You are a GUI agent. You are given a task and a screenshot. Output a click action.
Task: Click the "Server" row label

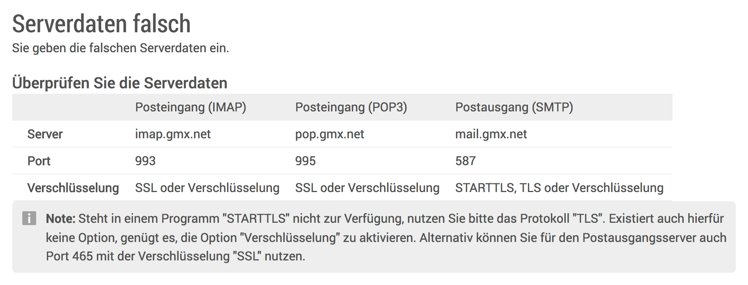45,134
